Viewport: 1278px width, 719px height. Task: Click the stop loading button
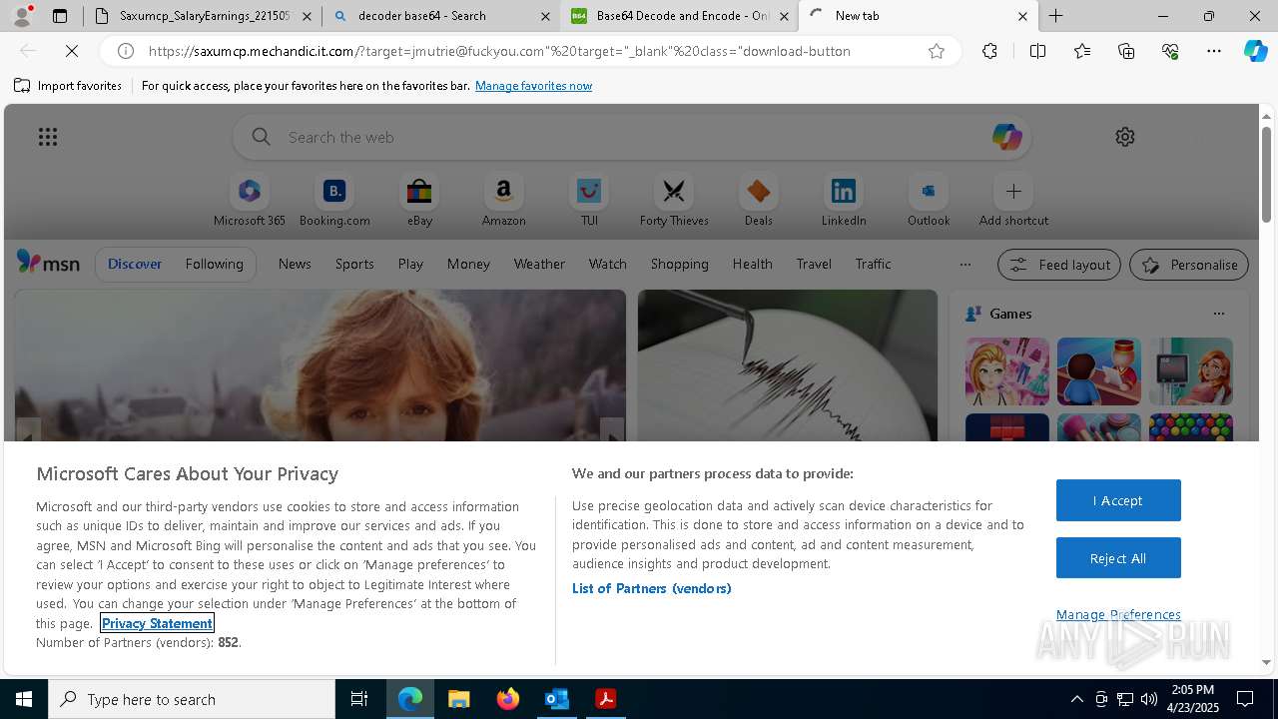[72, 51]
